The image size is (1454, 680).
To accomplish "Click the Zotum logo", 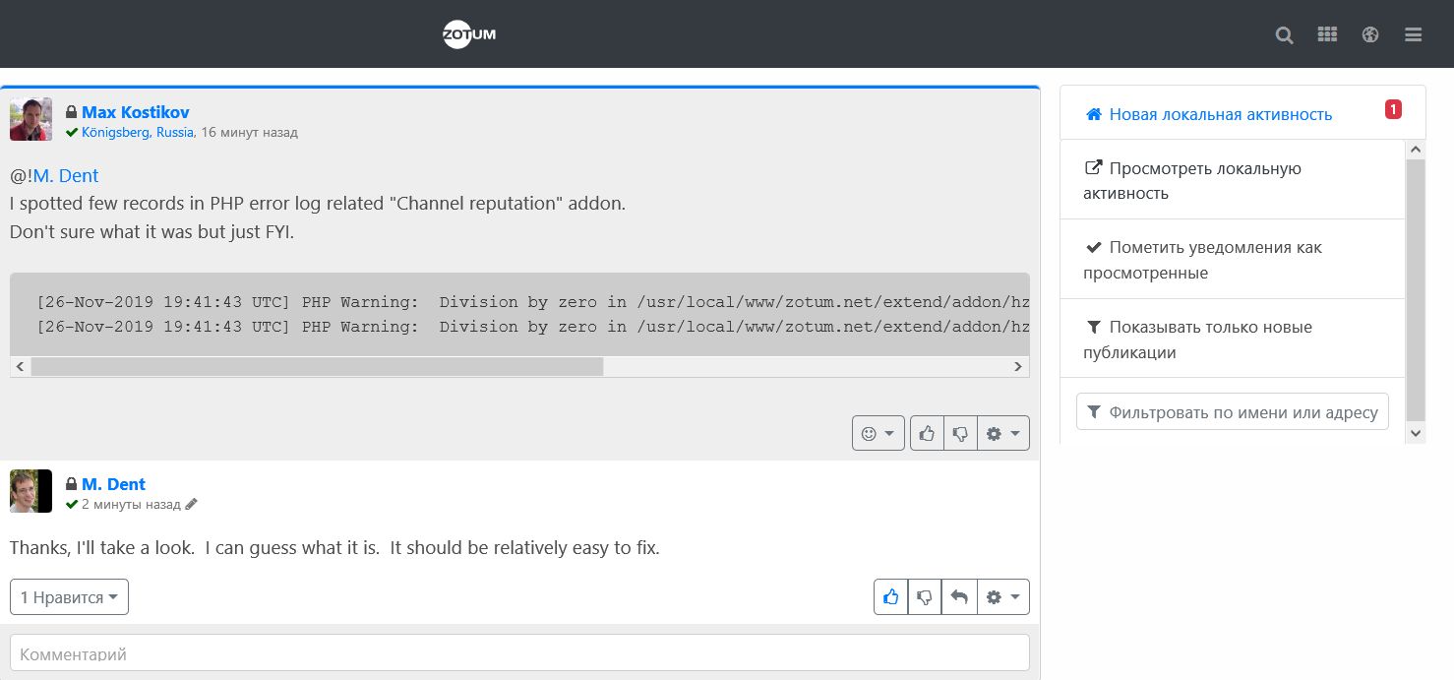I will click(469, 35).
